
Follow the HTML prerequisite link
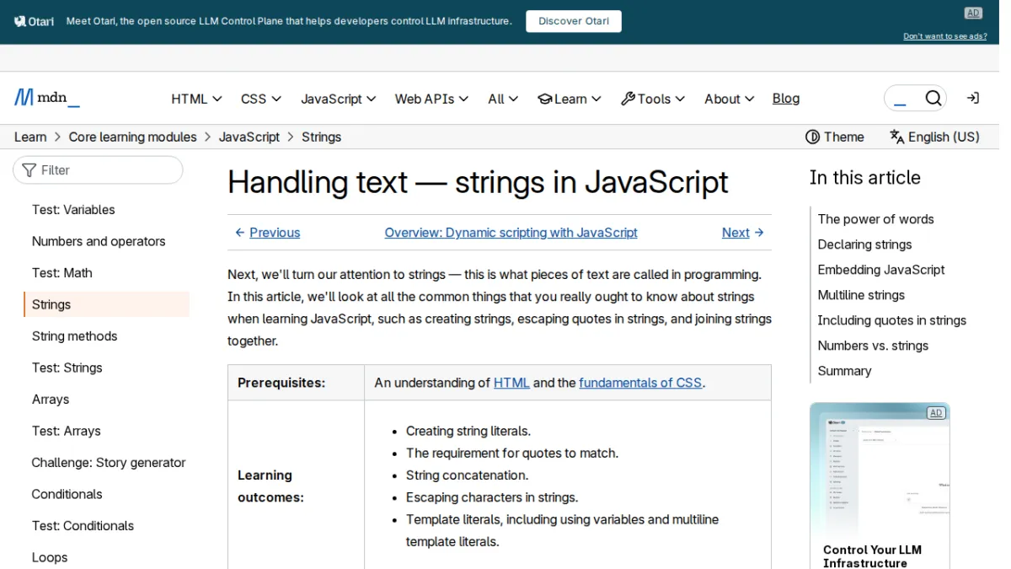[x=511, y=383]
